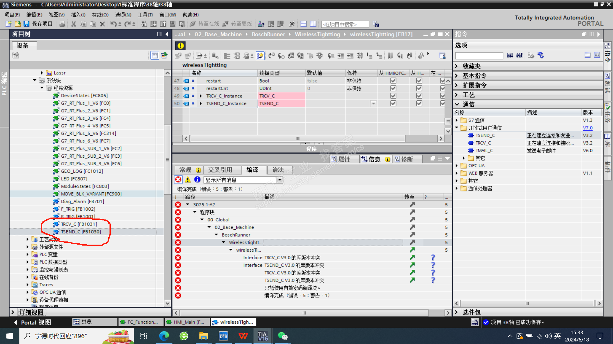
Task: Switch to Portal 视图
Action: (33, 322)
